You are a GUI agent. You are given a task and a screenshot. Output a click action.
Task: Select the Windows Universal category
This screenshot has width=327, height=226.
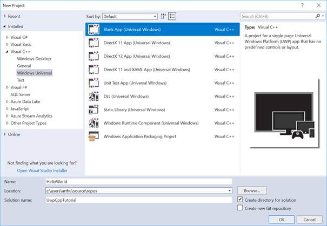pyautogui.click(x=35, y=73)
